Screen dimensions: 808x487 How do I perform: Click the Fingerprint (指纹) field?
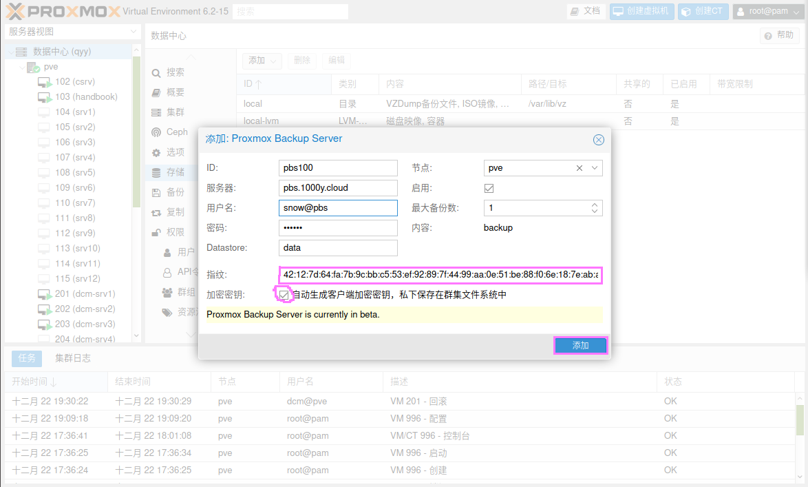pyautogui.click(x=440, y=275)
